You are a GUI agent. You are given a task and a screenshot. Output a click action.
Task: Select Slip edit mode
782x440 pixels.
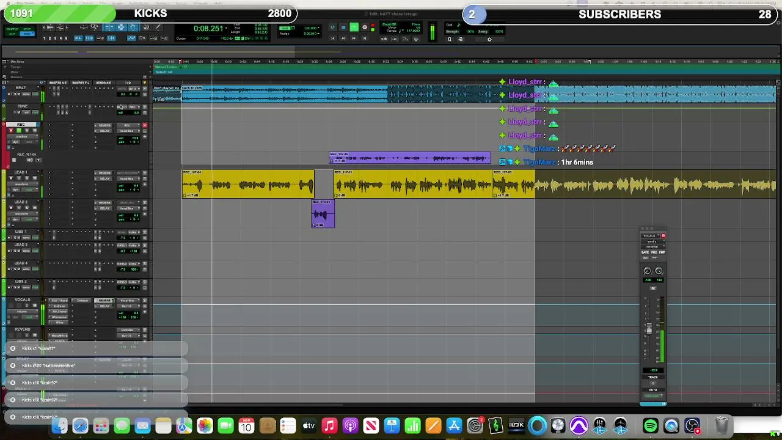coord(12,34)
